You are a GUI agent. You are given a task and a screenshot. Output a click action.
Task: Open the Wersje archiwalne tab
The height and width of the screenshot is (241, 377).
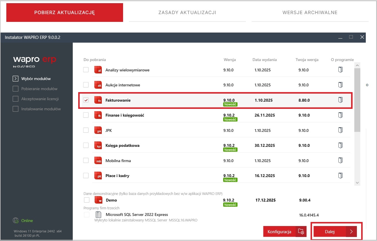point(310,12)
